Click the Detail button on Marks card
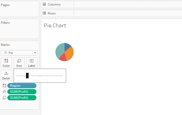This screenshot has width=182, height=115. pyautogui.click(x=6, y=75)
